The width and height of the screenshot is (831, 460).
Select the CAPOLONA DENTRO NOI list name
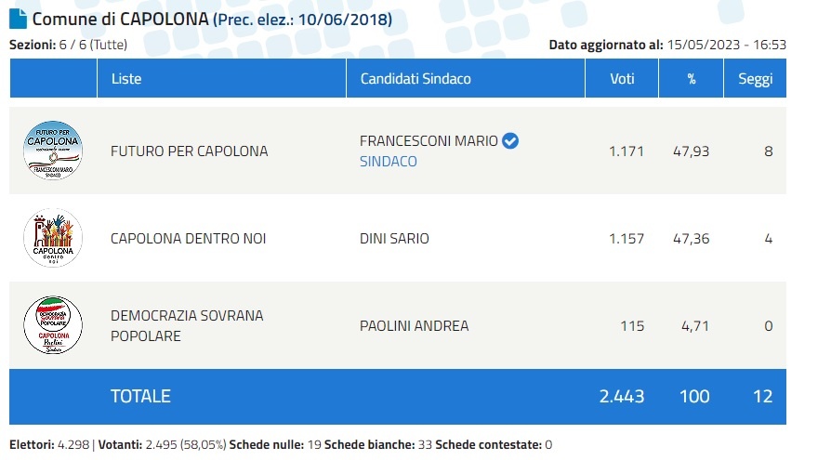click(188, 239)
